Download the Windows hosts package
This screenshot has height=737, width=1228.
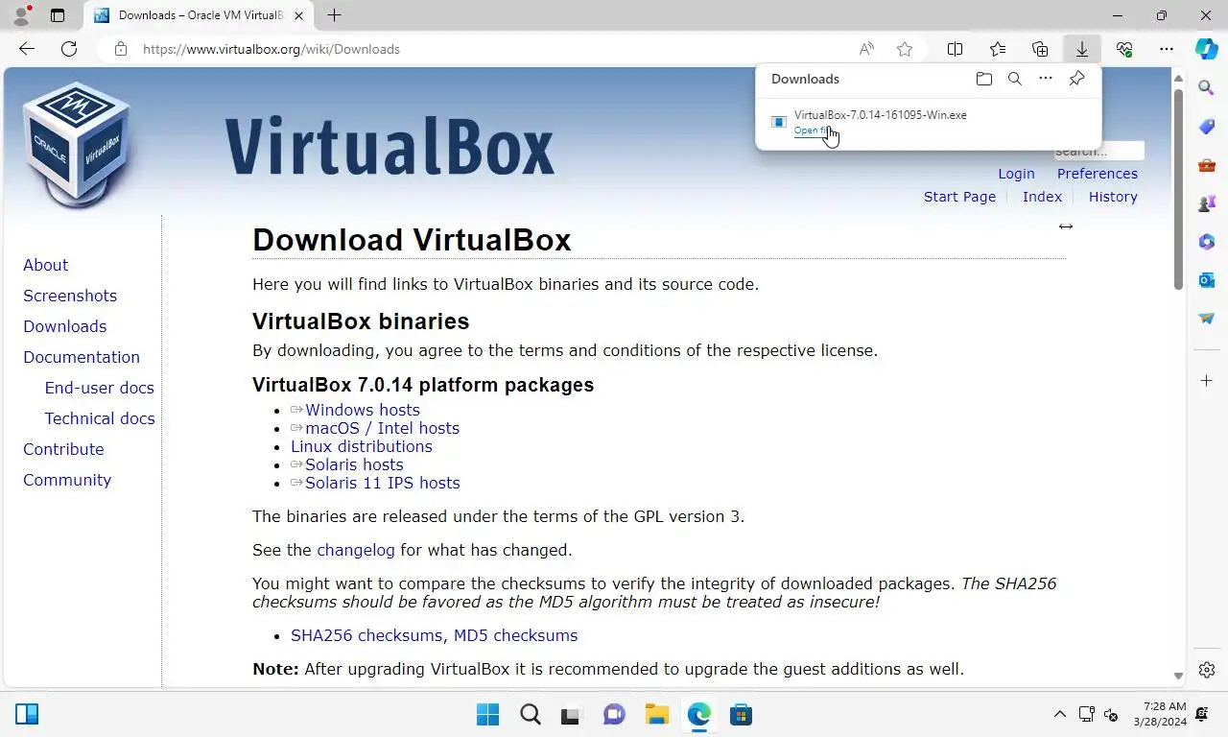[363, 410]
